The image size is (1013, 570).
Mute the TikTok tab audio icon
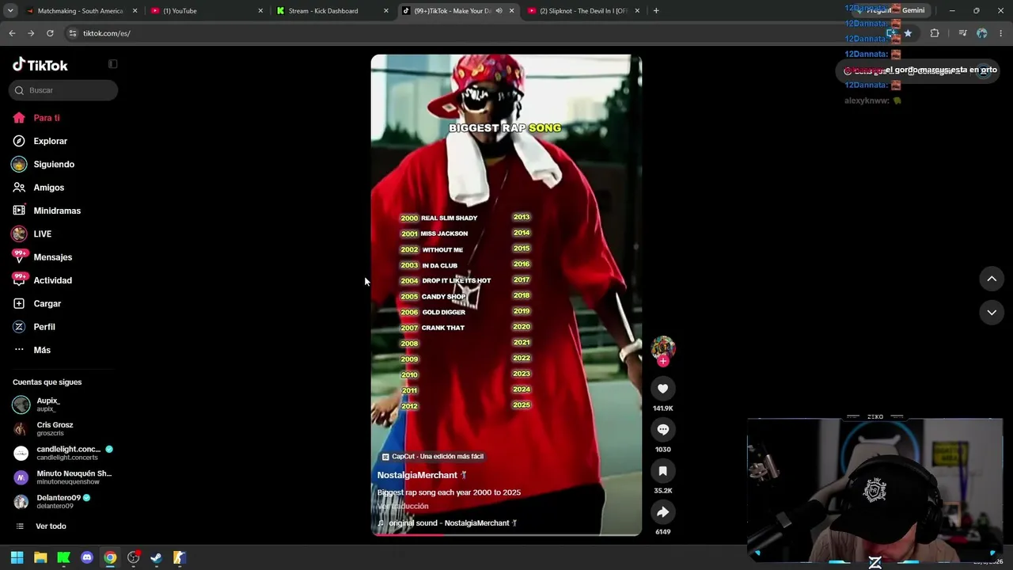(x=499, y=11)
